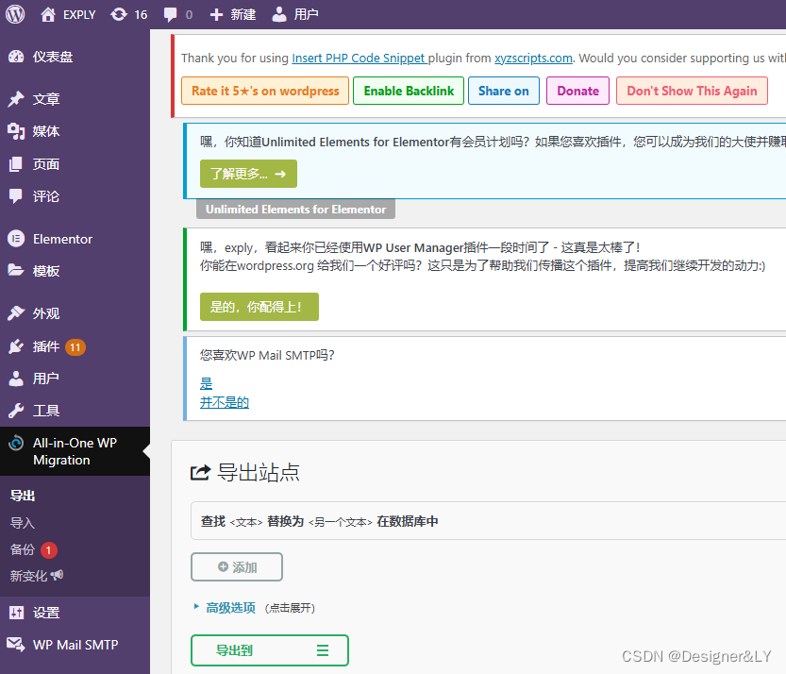Image resolution: width=786 pixels, height=674 pixels.
Task: Click Don't Show This Again button
Action: 692,91
